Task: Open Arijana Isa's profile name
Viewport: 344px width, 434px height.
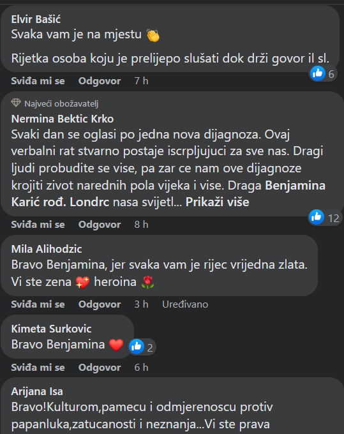Action: (37, 391)
